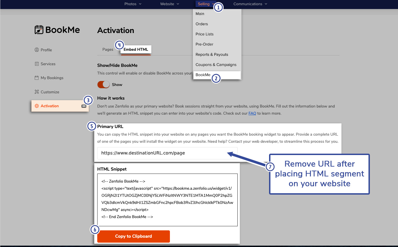Click the Services list icon in sidebar
Screen dimensions: 398x247
(x=37, y=64)
